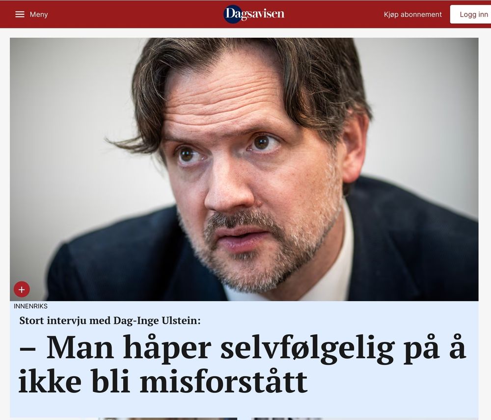Click the partially visible bottom-left article thumbnail
Viewport: 491px width, 420px height.
point(167,419)
